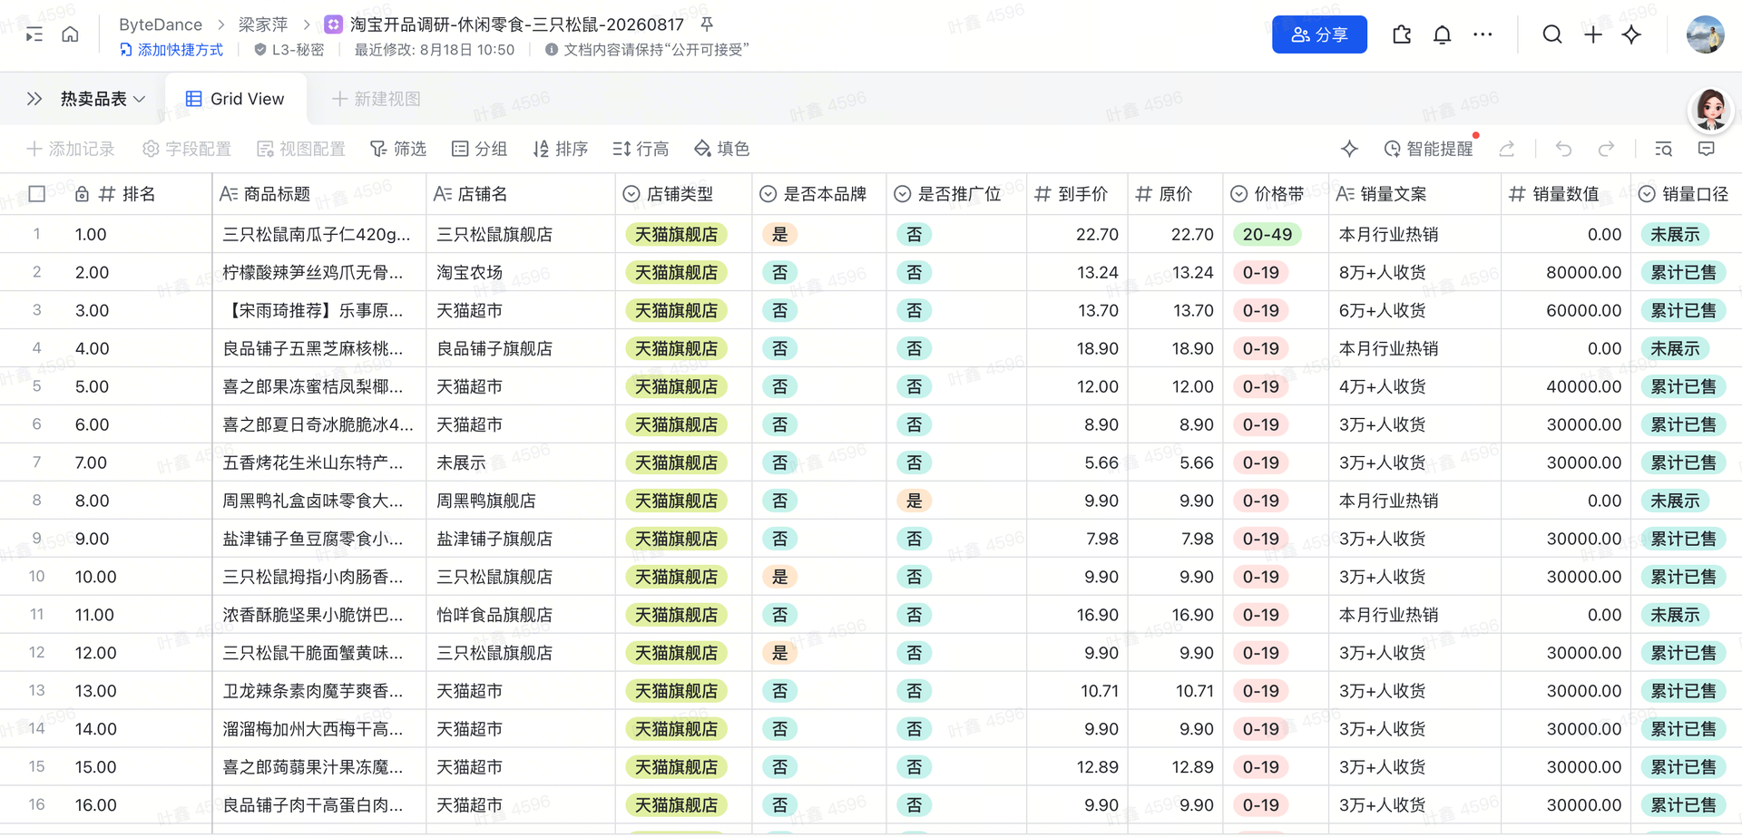Click the plus create icon in header

click(x=1593, y=34)
